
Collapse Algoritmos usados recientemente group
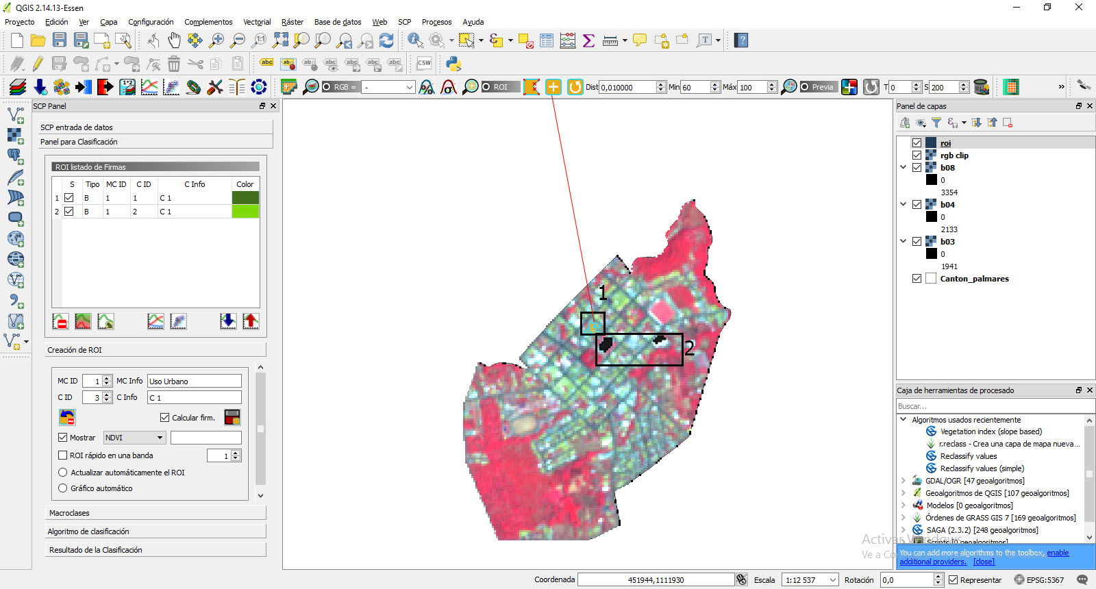point(903,419)
